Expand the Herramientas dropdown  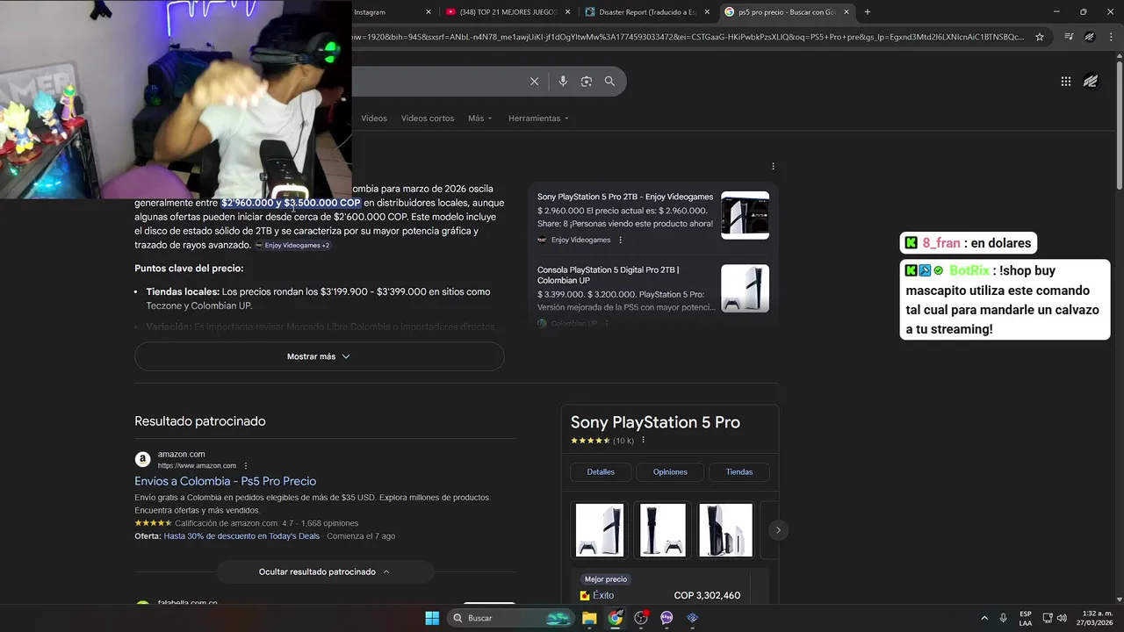538,118
